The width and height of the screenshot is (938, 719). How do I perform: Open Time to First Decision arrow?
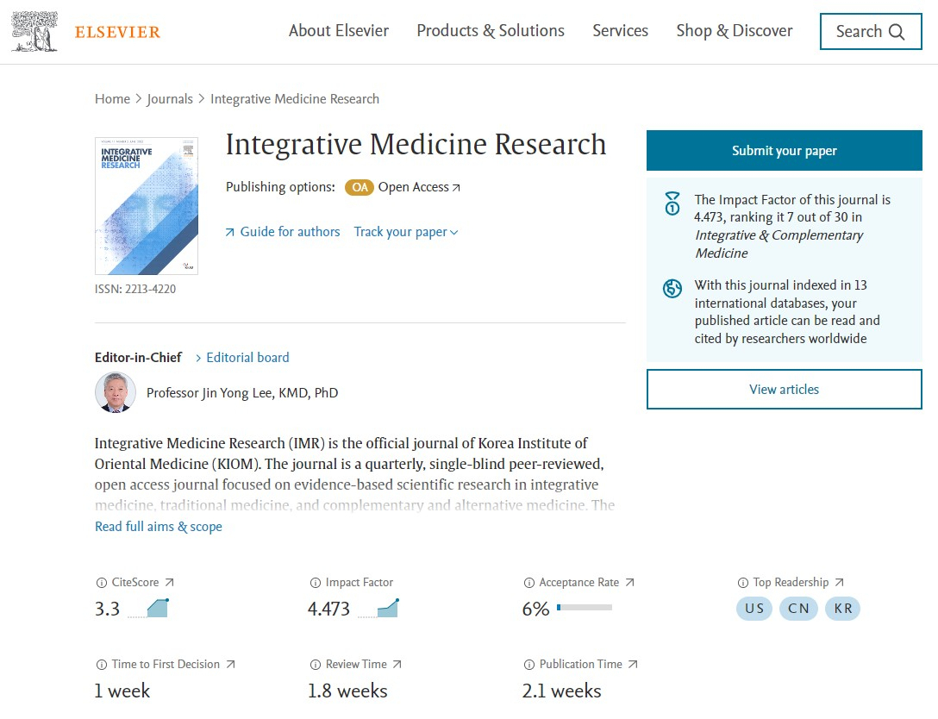click(x=230, y=664)
